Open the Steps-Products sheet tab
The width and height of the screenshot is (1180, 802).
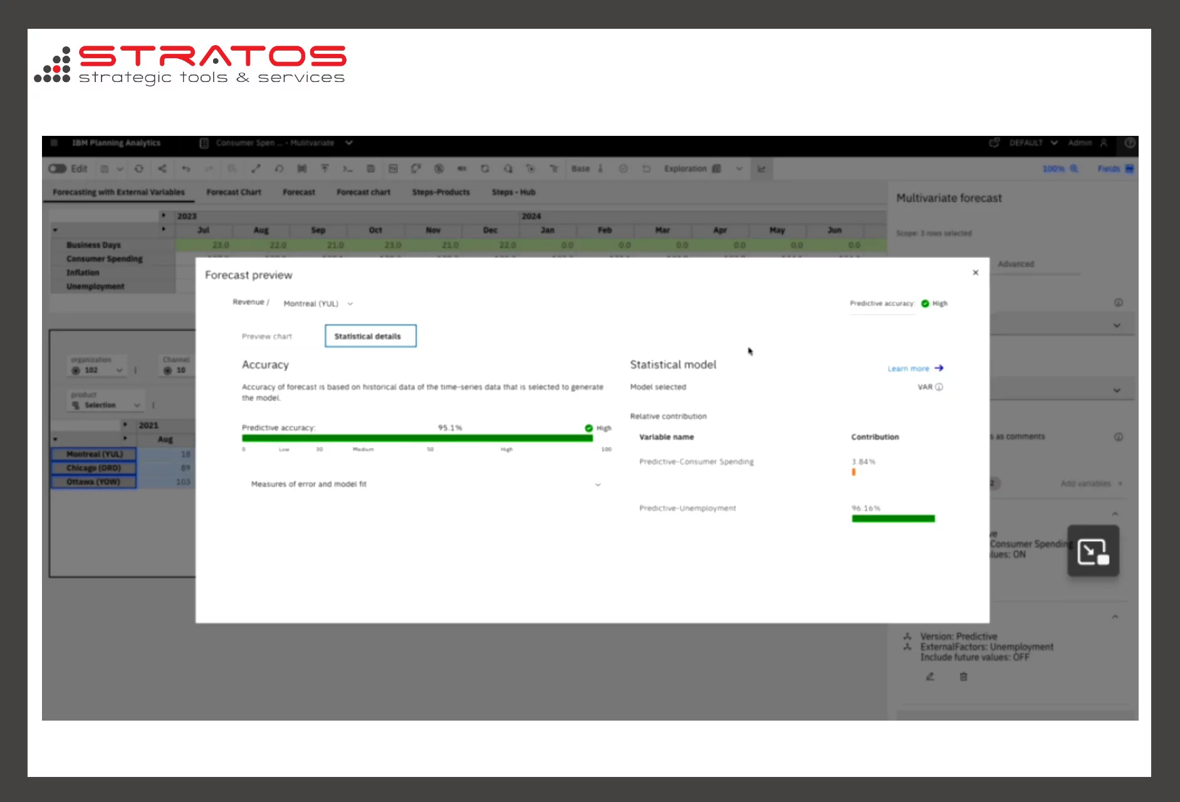click(441, 192)
